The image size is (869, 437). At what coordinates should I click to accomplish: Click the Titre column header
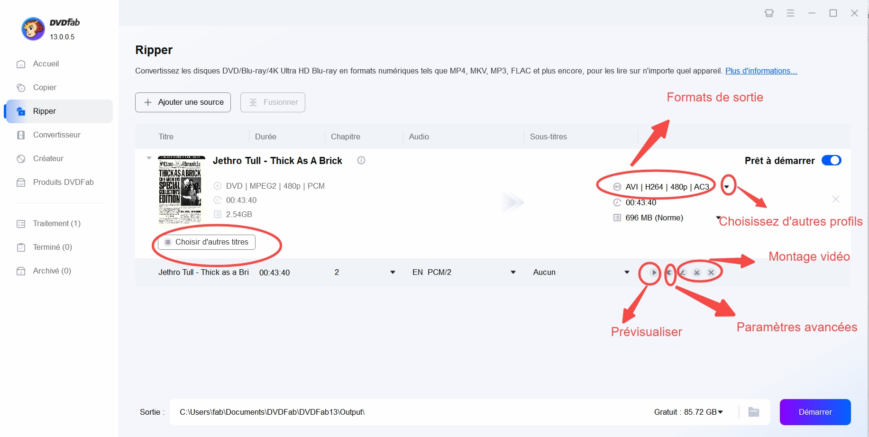click(x=166, y=137)
